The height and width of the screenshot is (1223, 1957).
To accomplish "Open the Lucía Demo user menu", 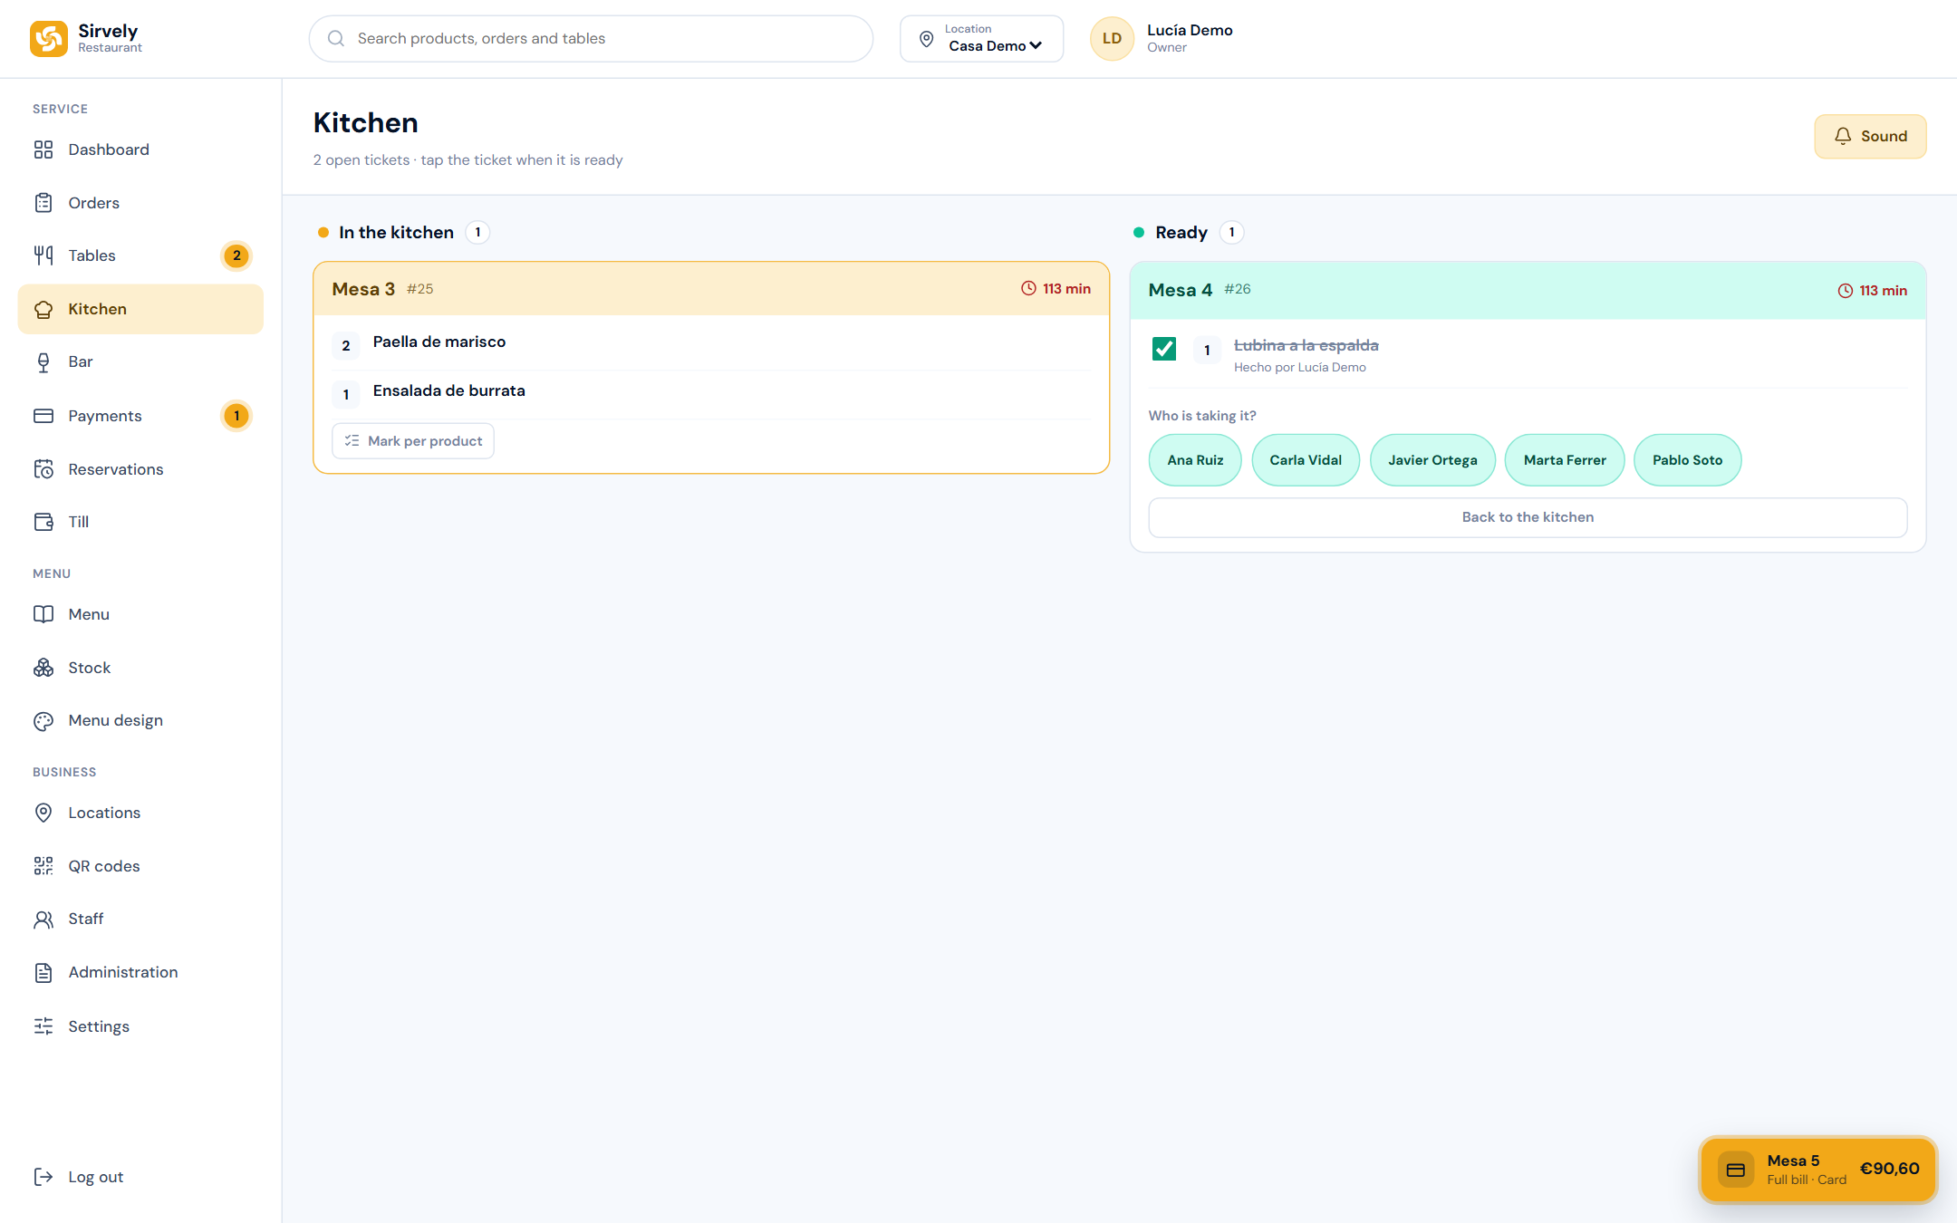I will 1162,39.
